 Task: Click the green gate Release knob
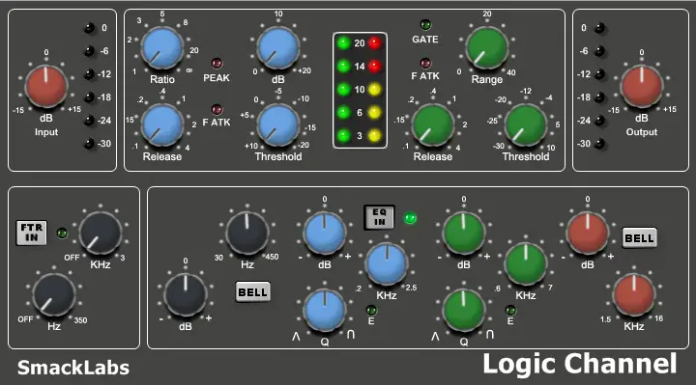(433, 125)
